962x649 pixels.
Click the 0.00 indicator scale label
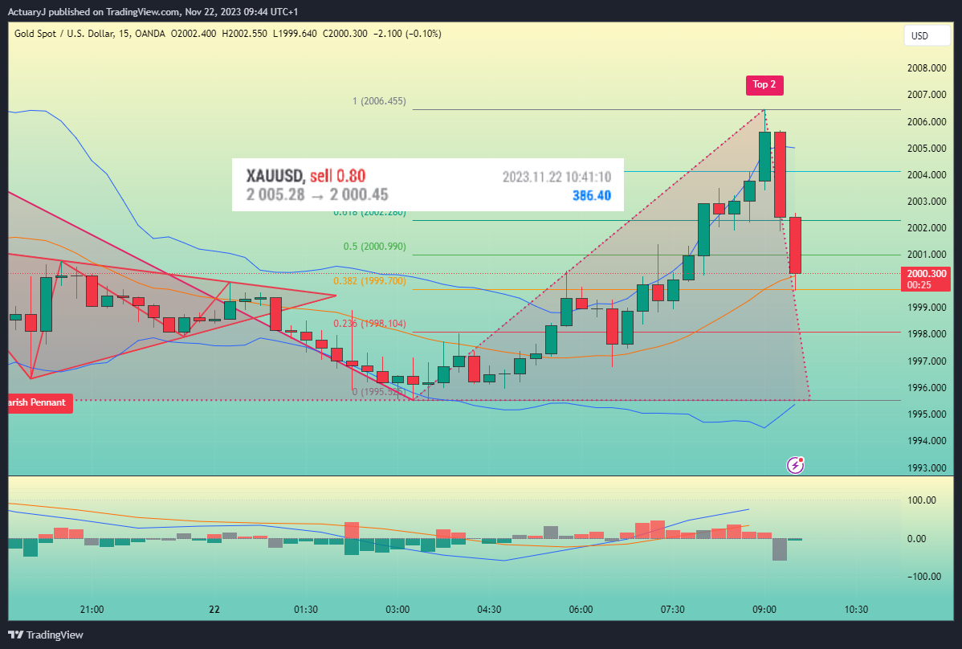pyautogui.click(x=916, y=539)
